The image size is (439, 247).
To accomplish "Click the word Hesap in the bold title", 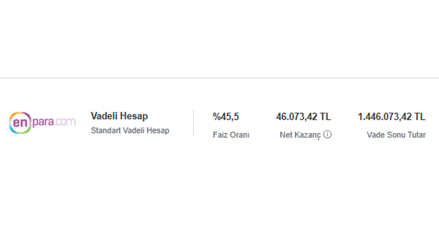I will pos(134,116).
